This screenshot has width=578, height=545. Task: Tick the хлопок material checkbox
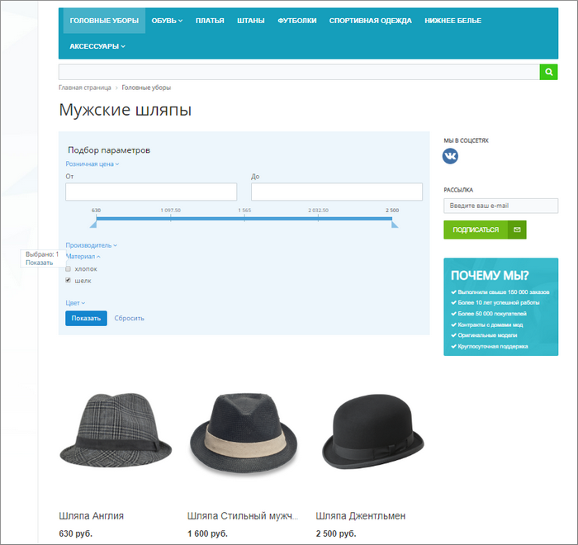click(69, 269)
